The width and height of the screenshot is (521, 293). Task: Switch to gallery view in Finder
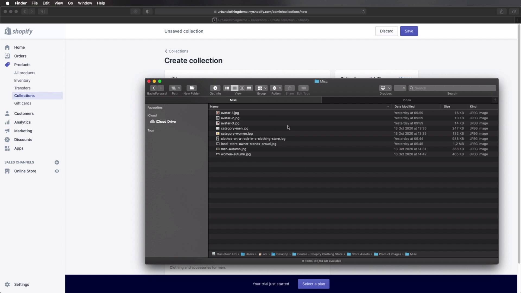tap(249, 88)
